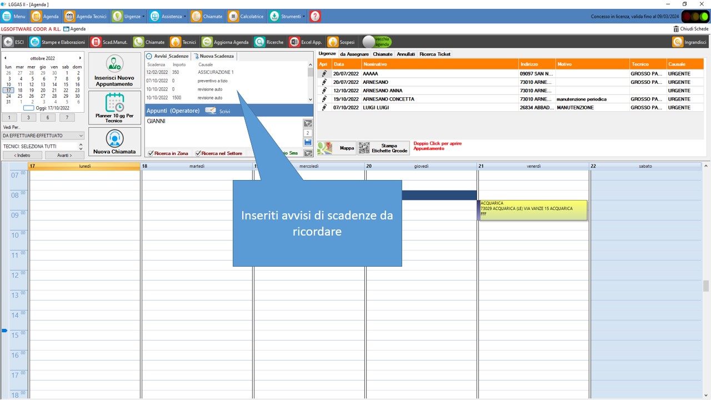Select the ACQUARICA appointment on venerdì

[533, 209]
